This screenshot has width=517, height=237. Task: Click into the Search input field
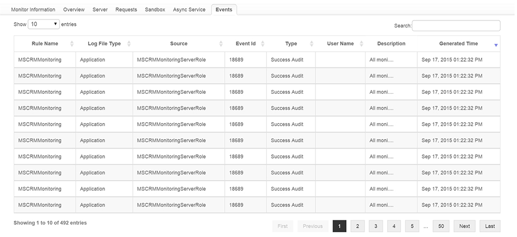point(456,25)
